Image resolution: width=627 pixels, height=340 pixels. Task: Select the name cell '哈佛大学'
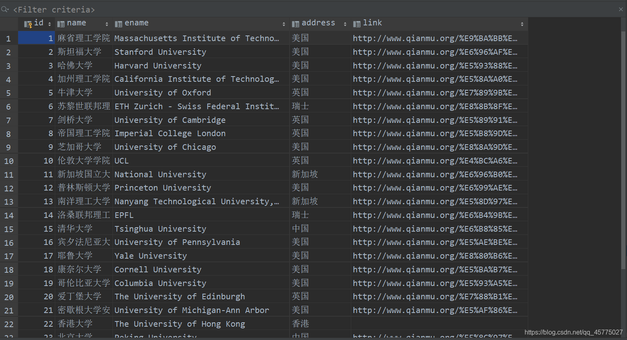point(84,66)
